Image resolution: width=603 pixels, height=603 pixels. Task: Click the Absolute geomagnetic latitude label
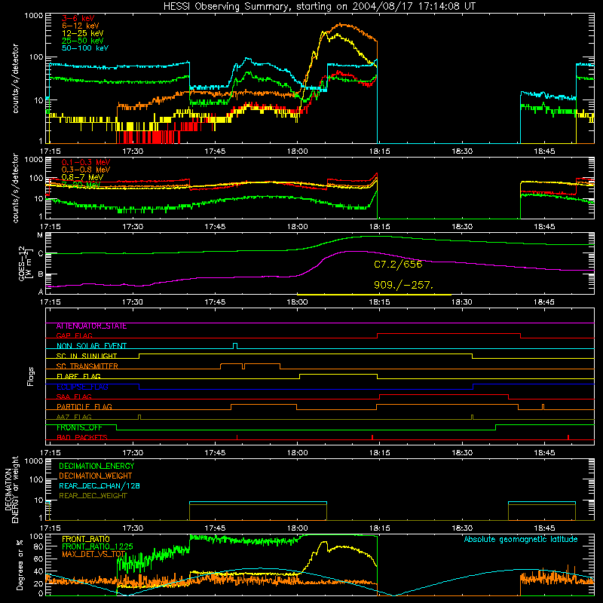[x=521, y=540]
